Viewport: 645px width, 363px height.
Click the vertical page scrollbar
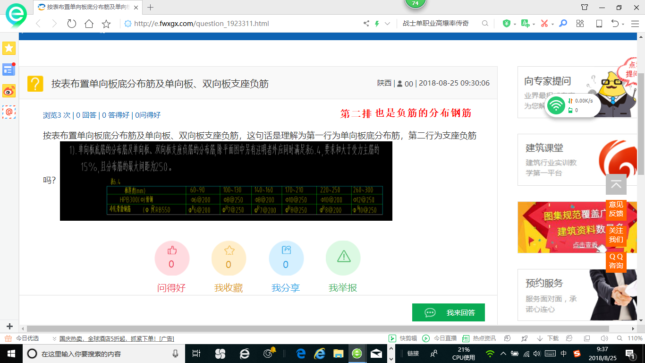tap(641, 124)
